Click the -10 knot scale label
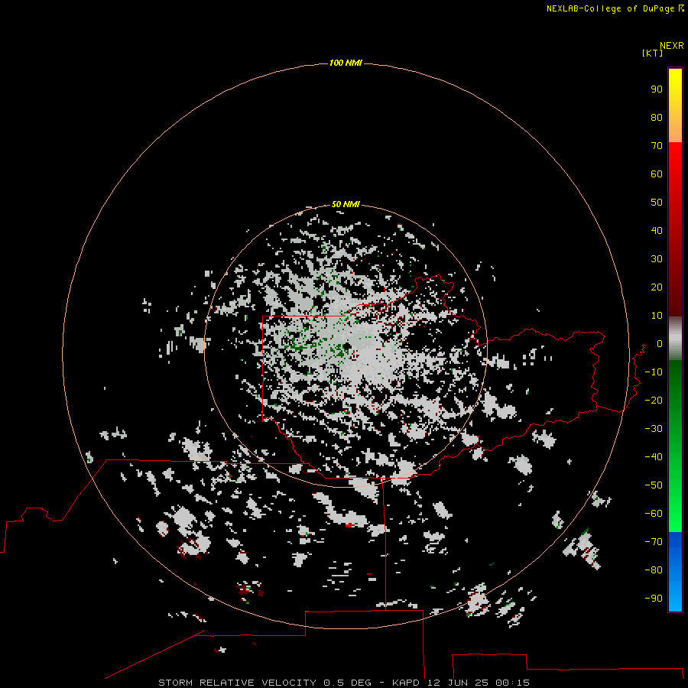This screenshot has height=688, width=688. (654, 372)
